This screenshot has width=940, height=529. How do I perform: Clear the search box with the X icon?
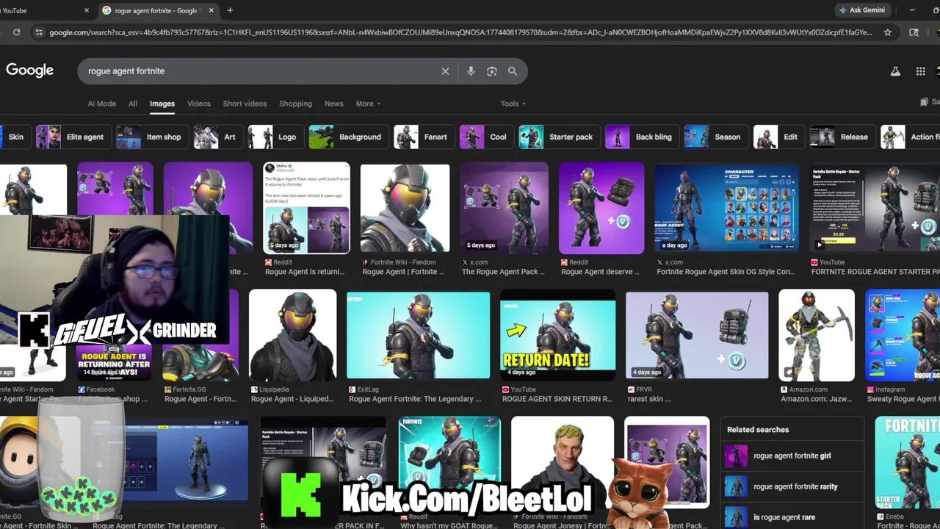pos(445,71)
